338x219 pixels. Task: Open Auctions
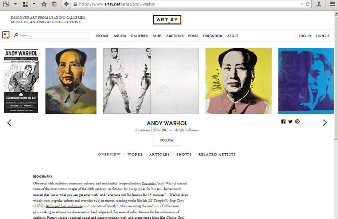tap(175, 36)
